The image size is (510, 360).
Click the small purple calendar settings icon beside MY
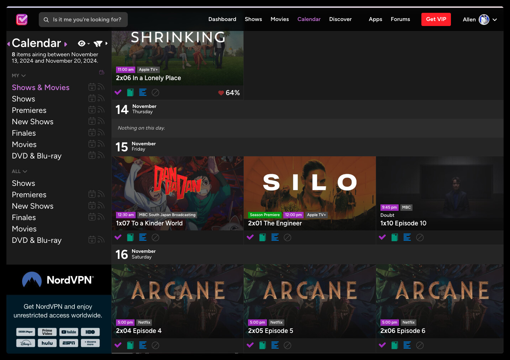(102, 73)
